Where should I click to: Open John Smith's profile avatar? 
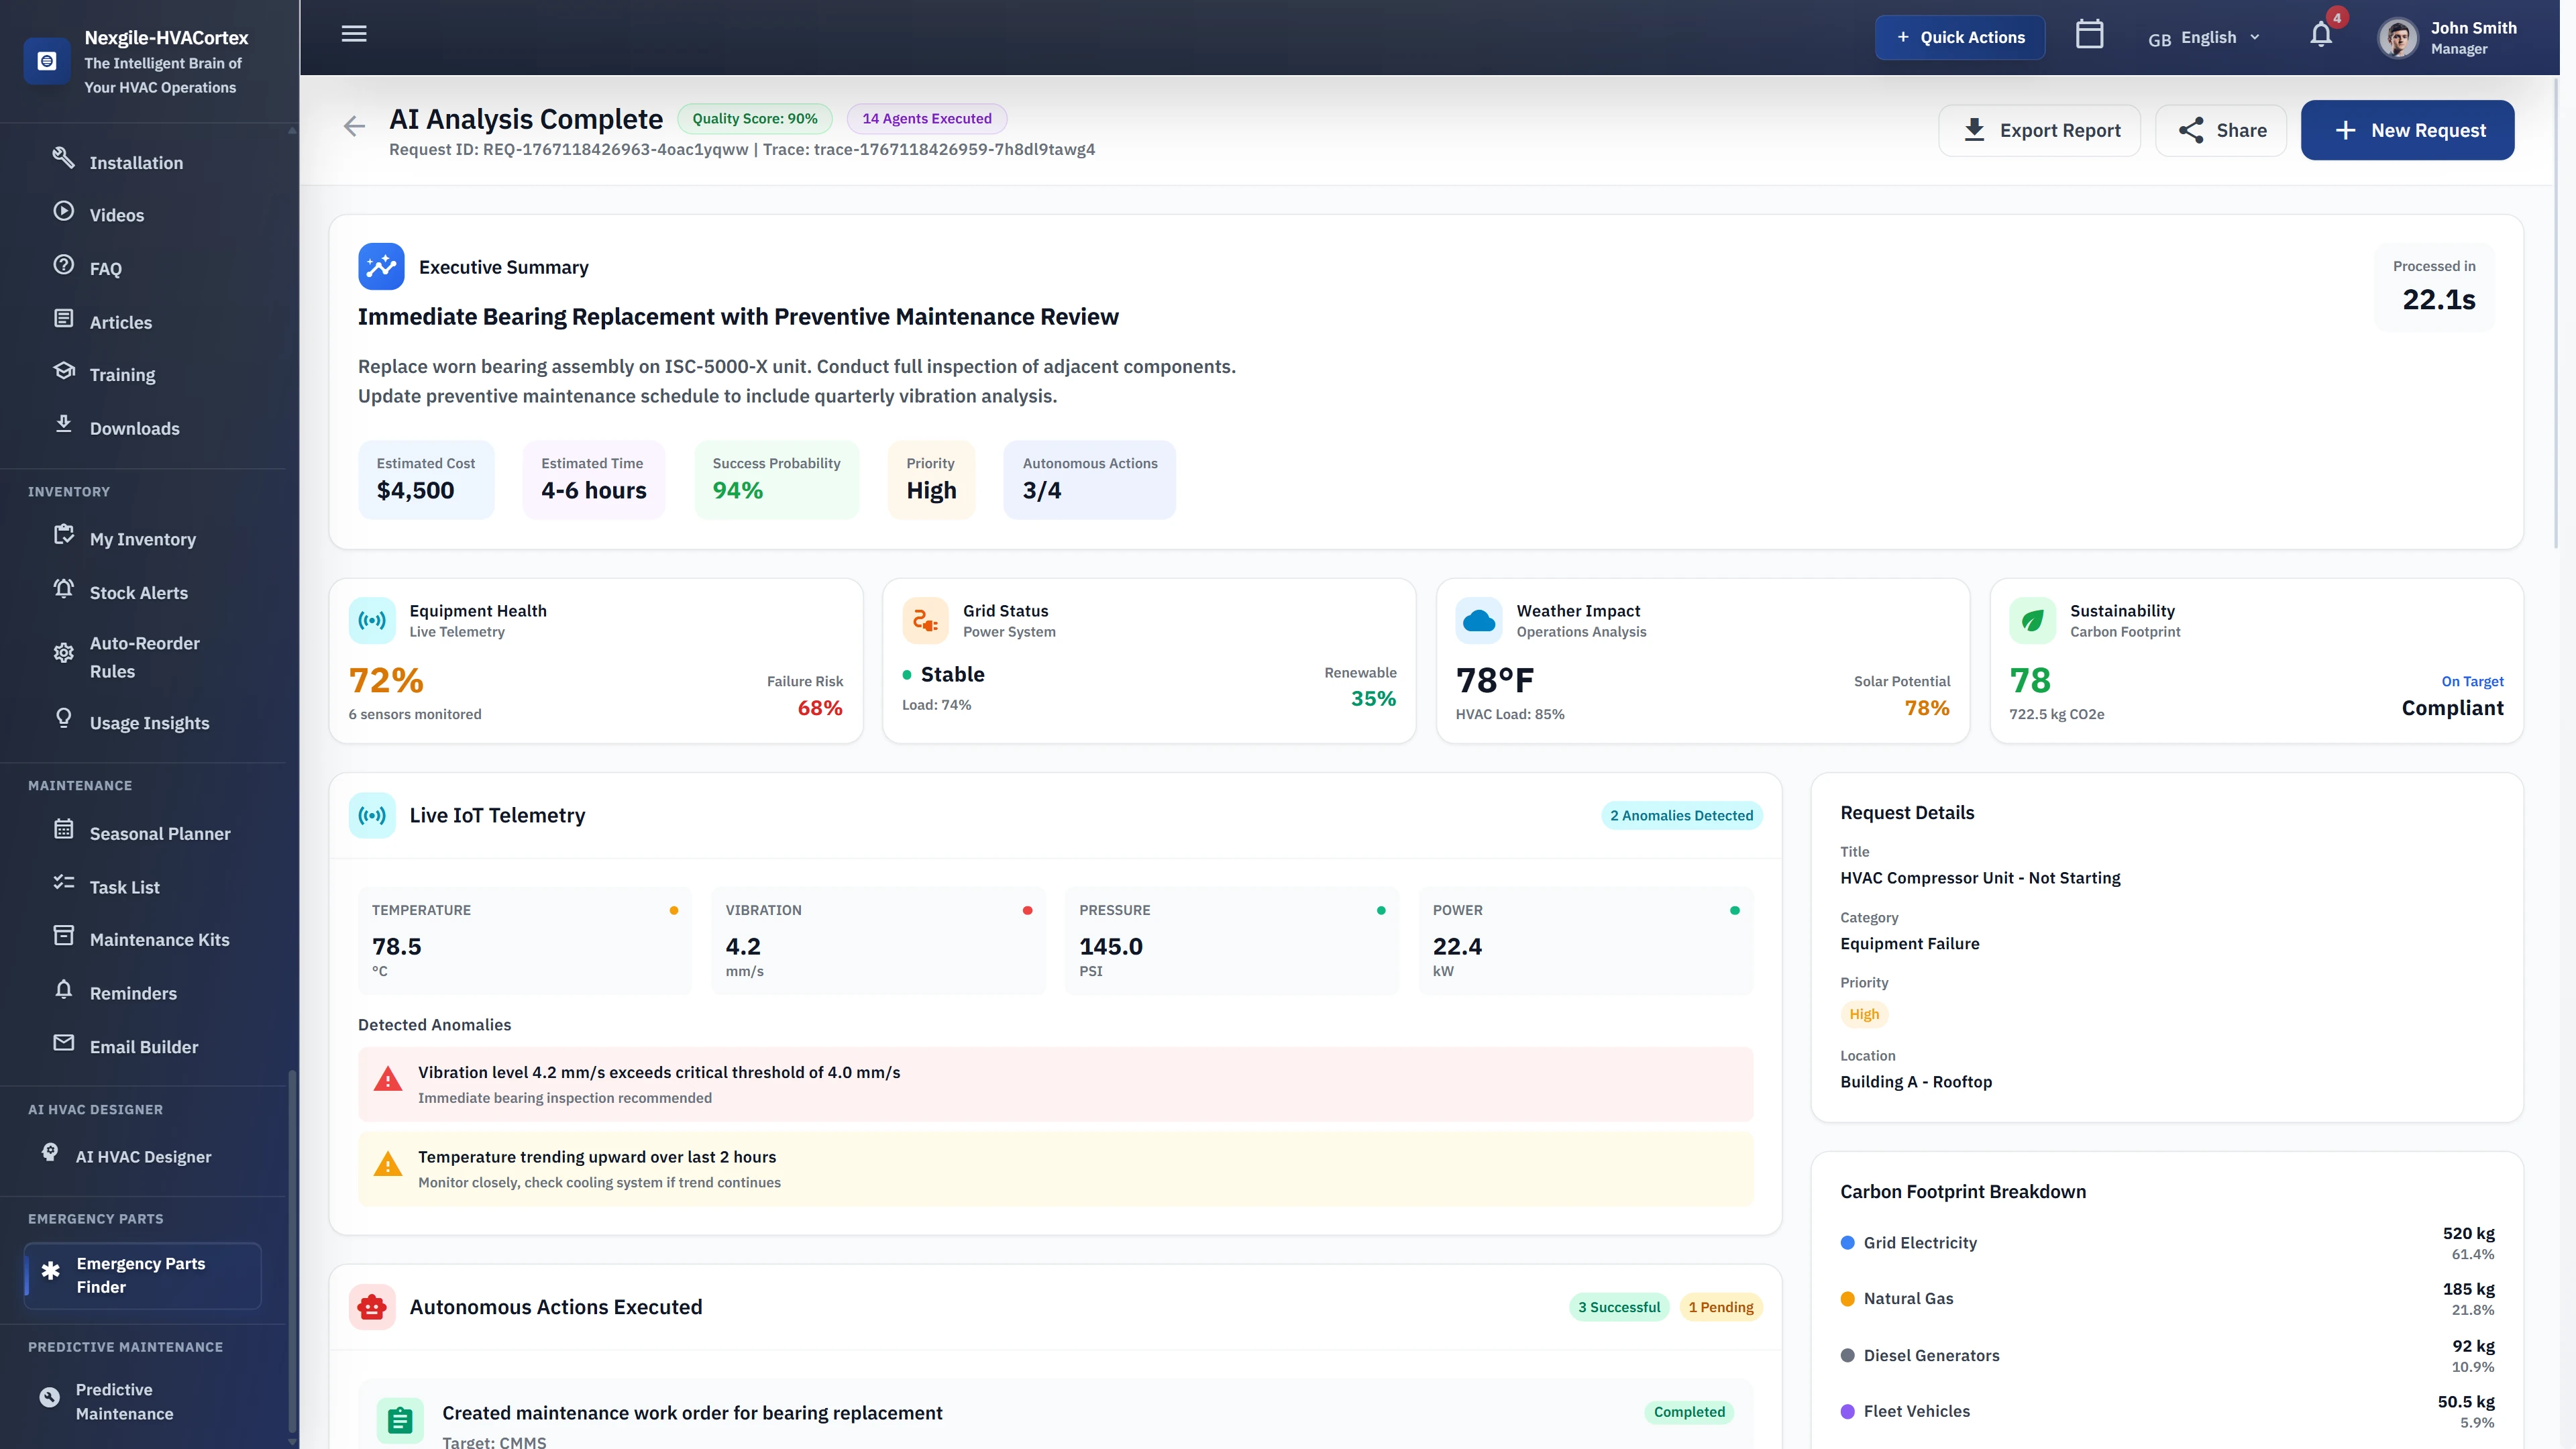[2397, 37]
